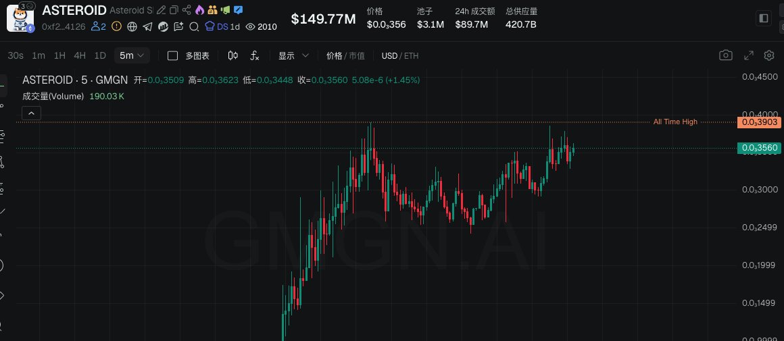This screenshot has width=784, height=341.
Task: Switch chart to the 1D timeframe
Action: [100, 55]
